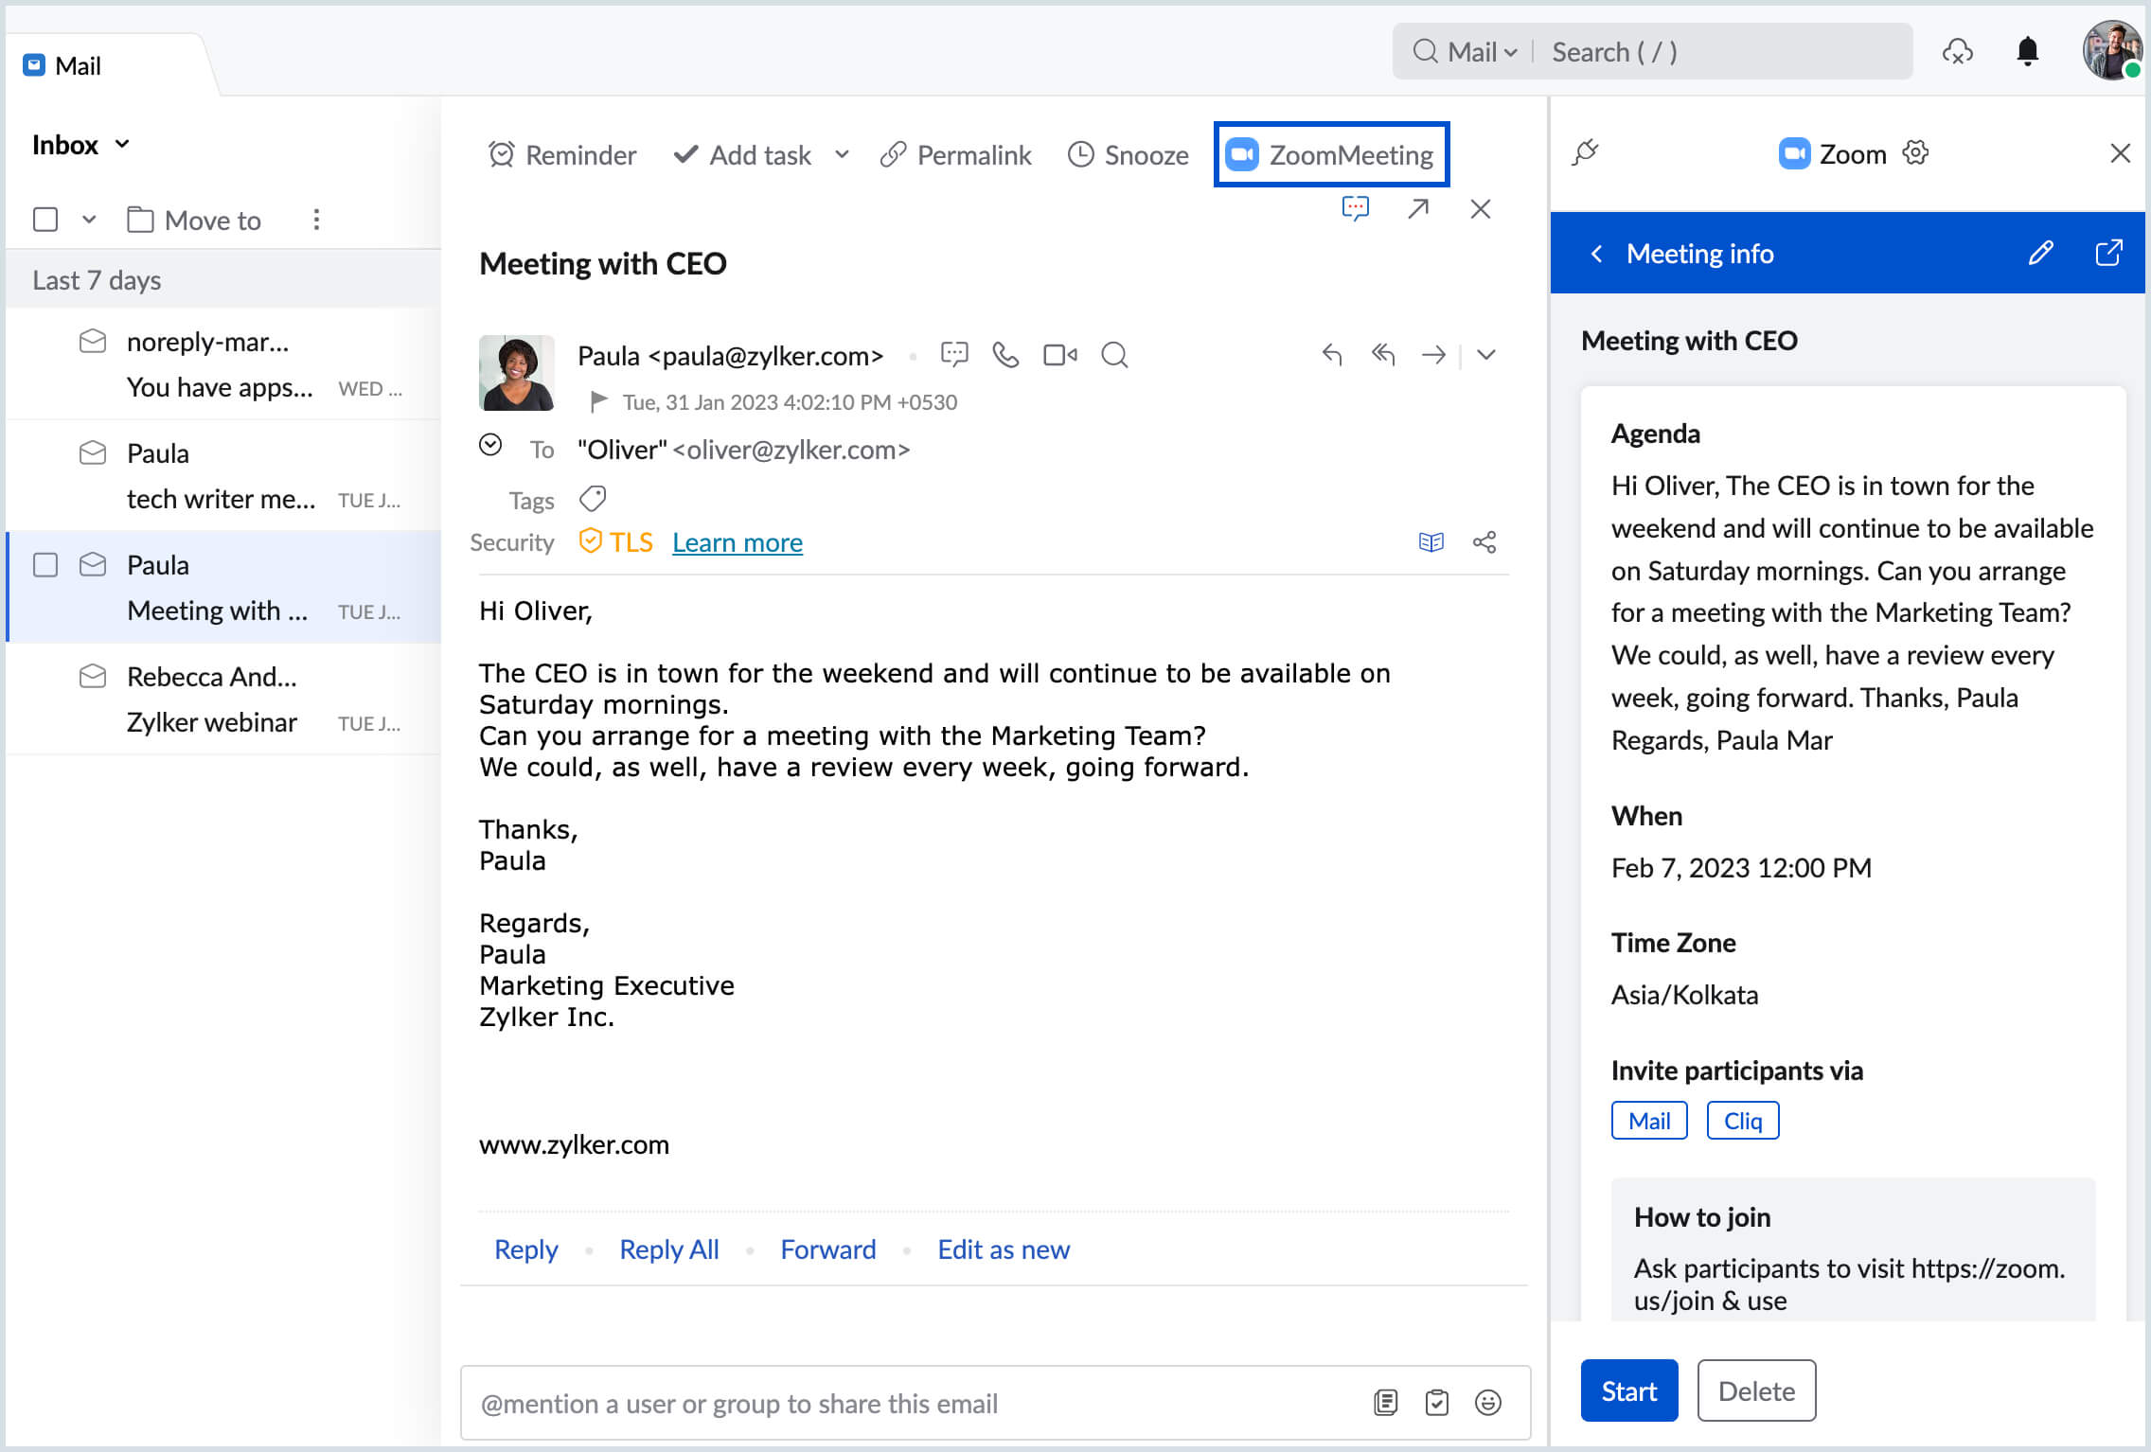Image resolution: width=2151 pixels, height=1452 pixels.
Task: Click the share icon on email
Action: point(1484,540)
